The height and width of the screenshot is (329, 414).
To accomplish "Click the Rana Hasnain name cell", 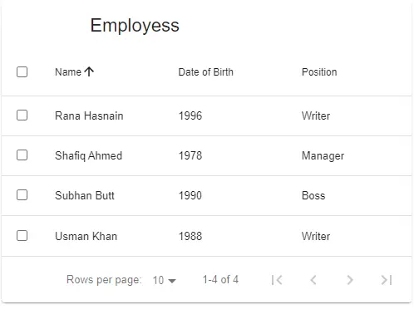I will click(89, 115).
